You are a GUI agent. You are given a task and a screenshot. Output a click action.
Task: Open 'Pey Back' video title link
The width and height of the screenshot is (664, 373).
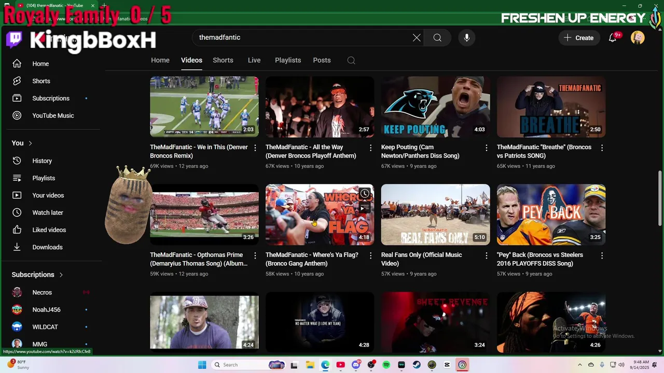tap(540, 259)
